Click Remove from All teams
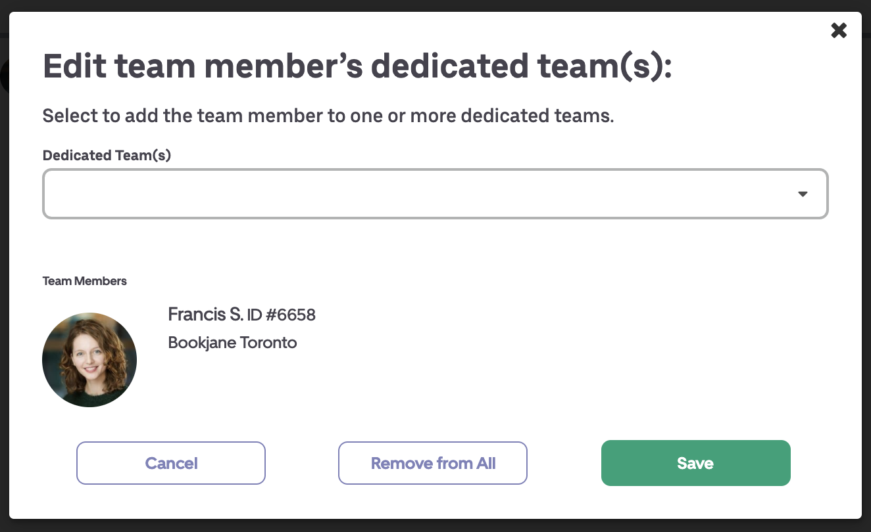The image size is (871, 532). [432, 463]
